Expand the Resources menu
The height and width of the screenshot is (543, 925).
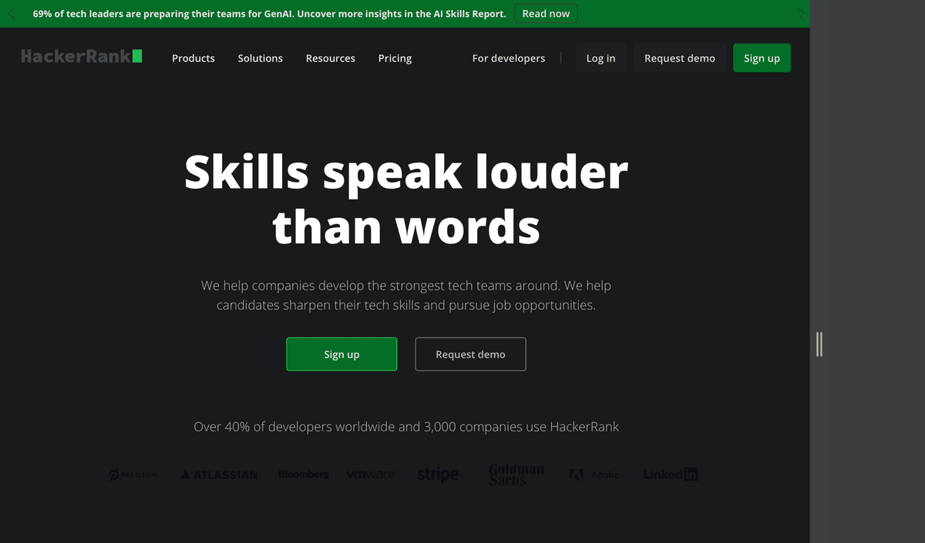coord(330,58)
